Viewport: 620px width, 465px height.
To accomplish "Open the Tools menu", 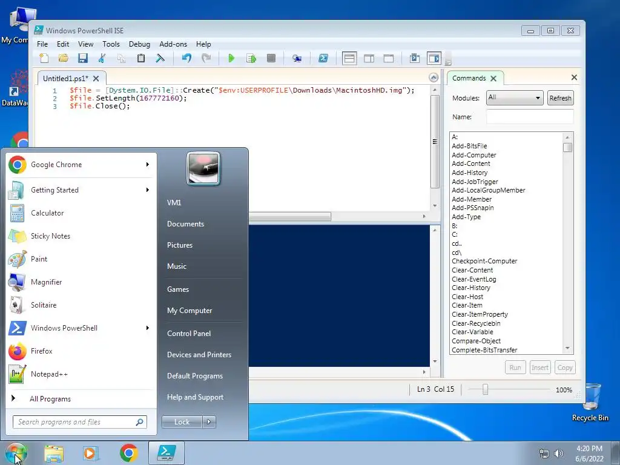I will pyautogui.click(x=111, y=44).
